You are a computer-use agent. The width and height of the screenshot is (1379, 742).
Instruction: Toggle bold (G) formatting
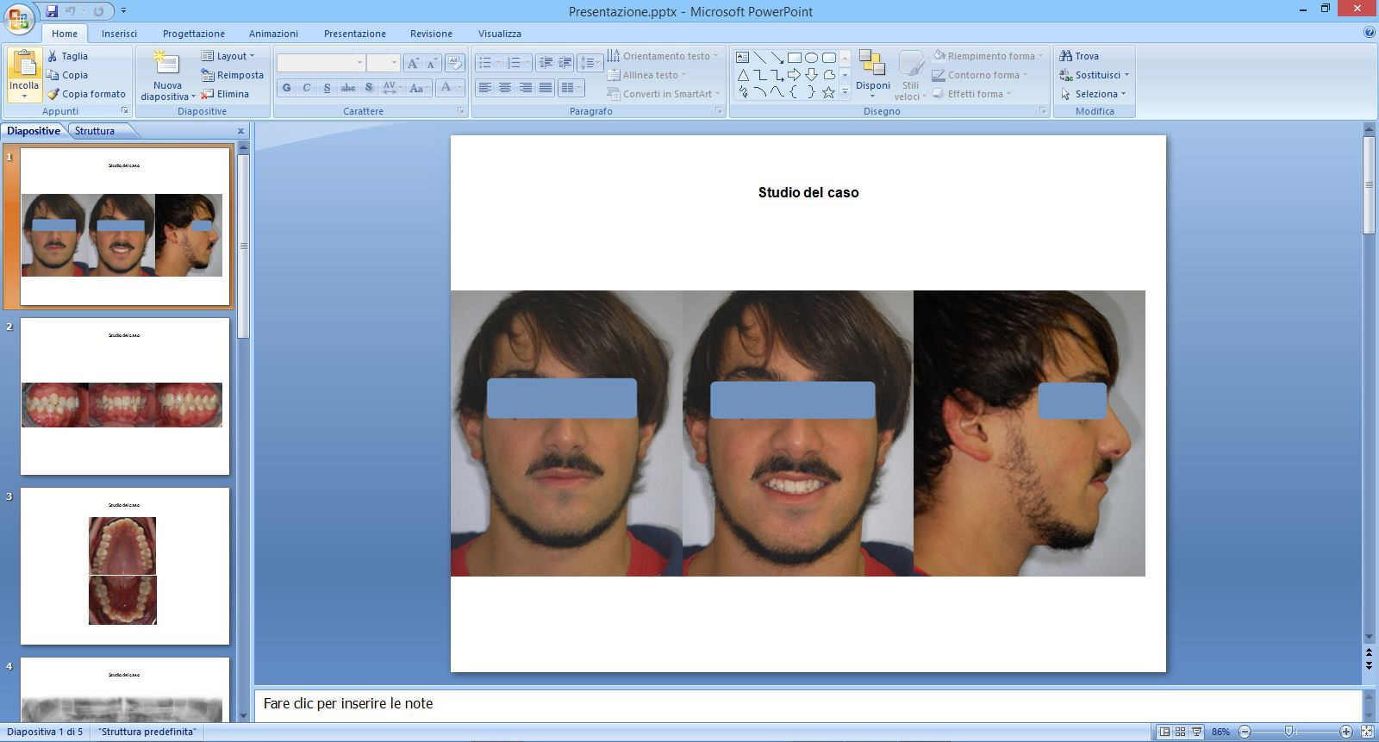pos(287,88)
